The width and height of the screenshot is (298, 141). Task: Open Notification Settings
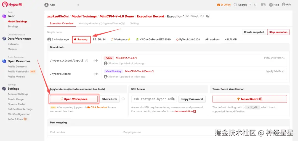coord(20,109)
